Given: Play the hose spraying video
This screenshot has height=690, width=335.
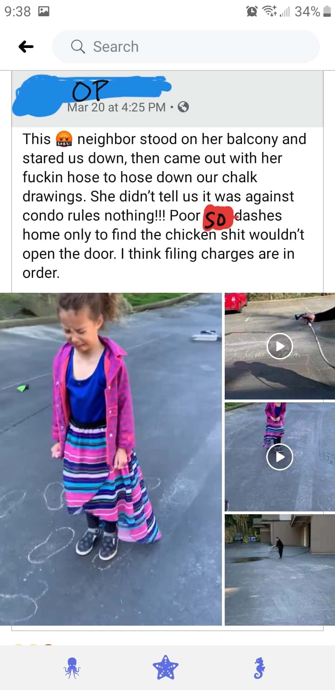Looking at the screenshot, I should tap(280, 346).
